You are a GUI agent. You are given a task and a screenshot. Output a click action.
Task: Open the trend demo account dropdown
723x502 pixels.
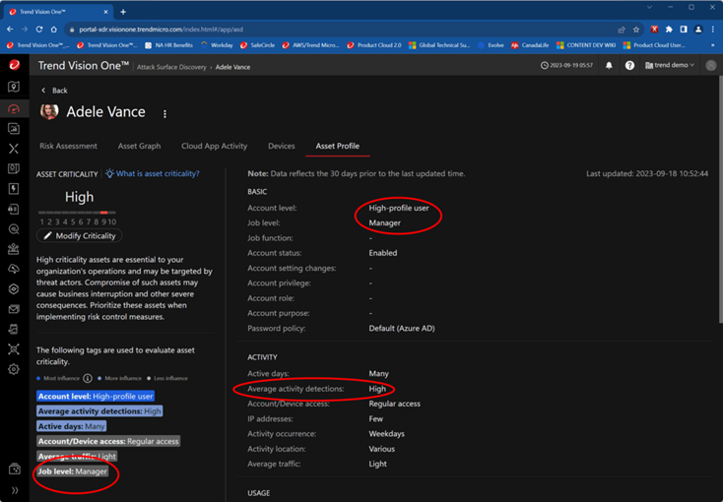[x=670, y=66]
